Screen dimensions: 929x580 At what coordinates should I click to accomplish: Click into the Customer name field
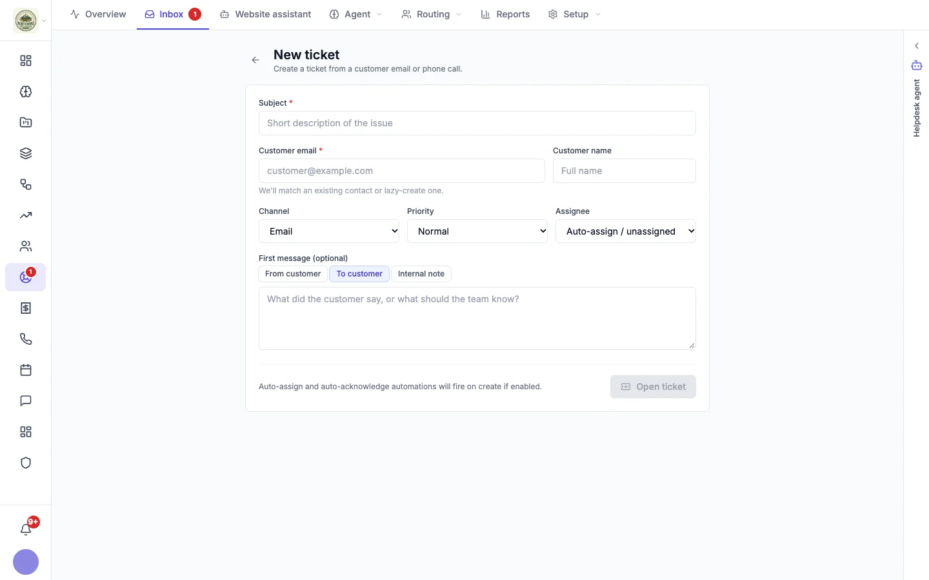[624, 171]
